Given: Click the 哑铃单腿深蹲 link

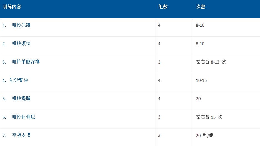Looking at the screenshot, I should 26,62.
